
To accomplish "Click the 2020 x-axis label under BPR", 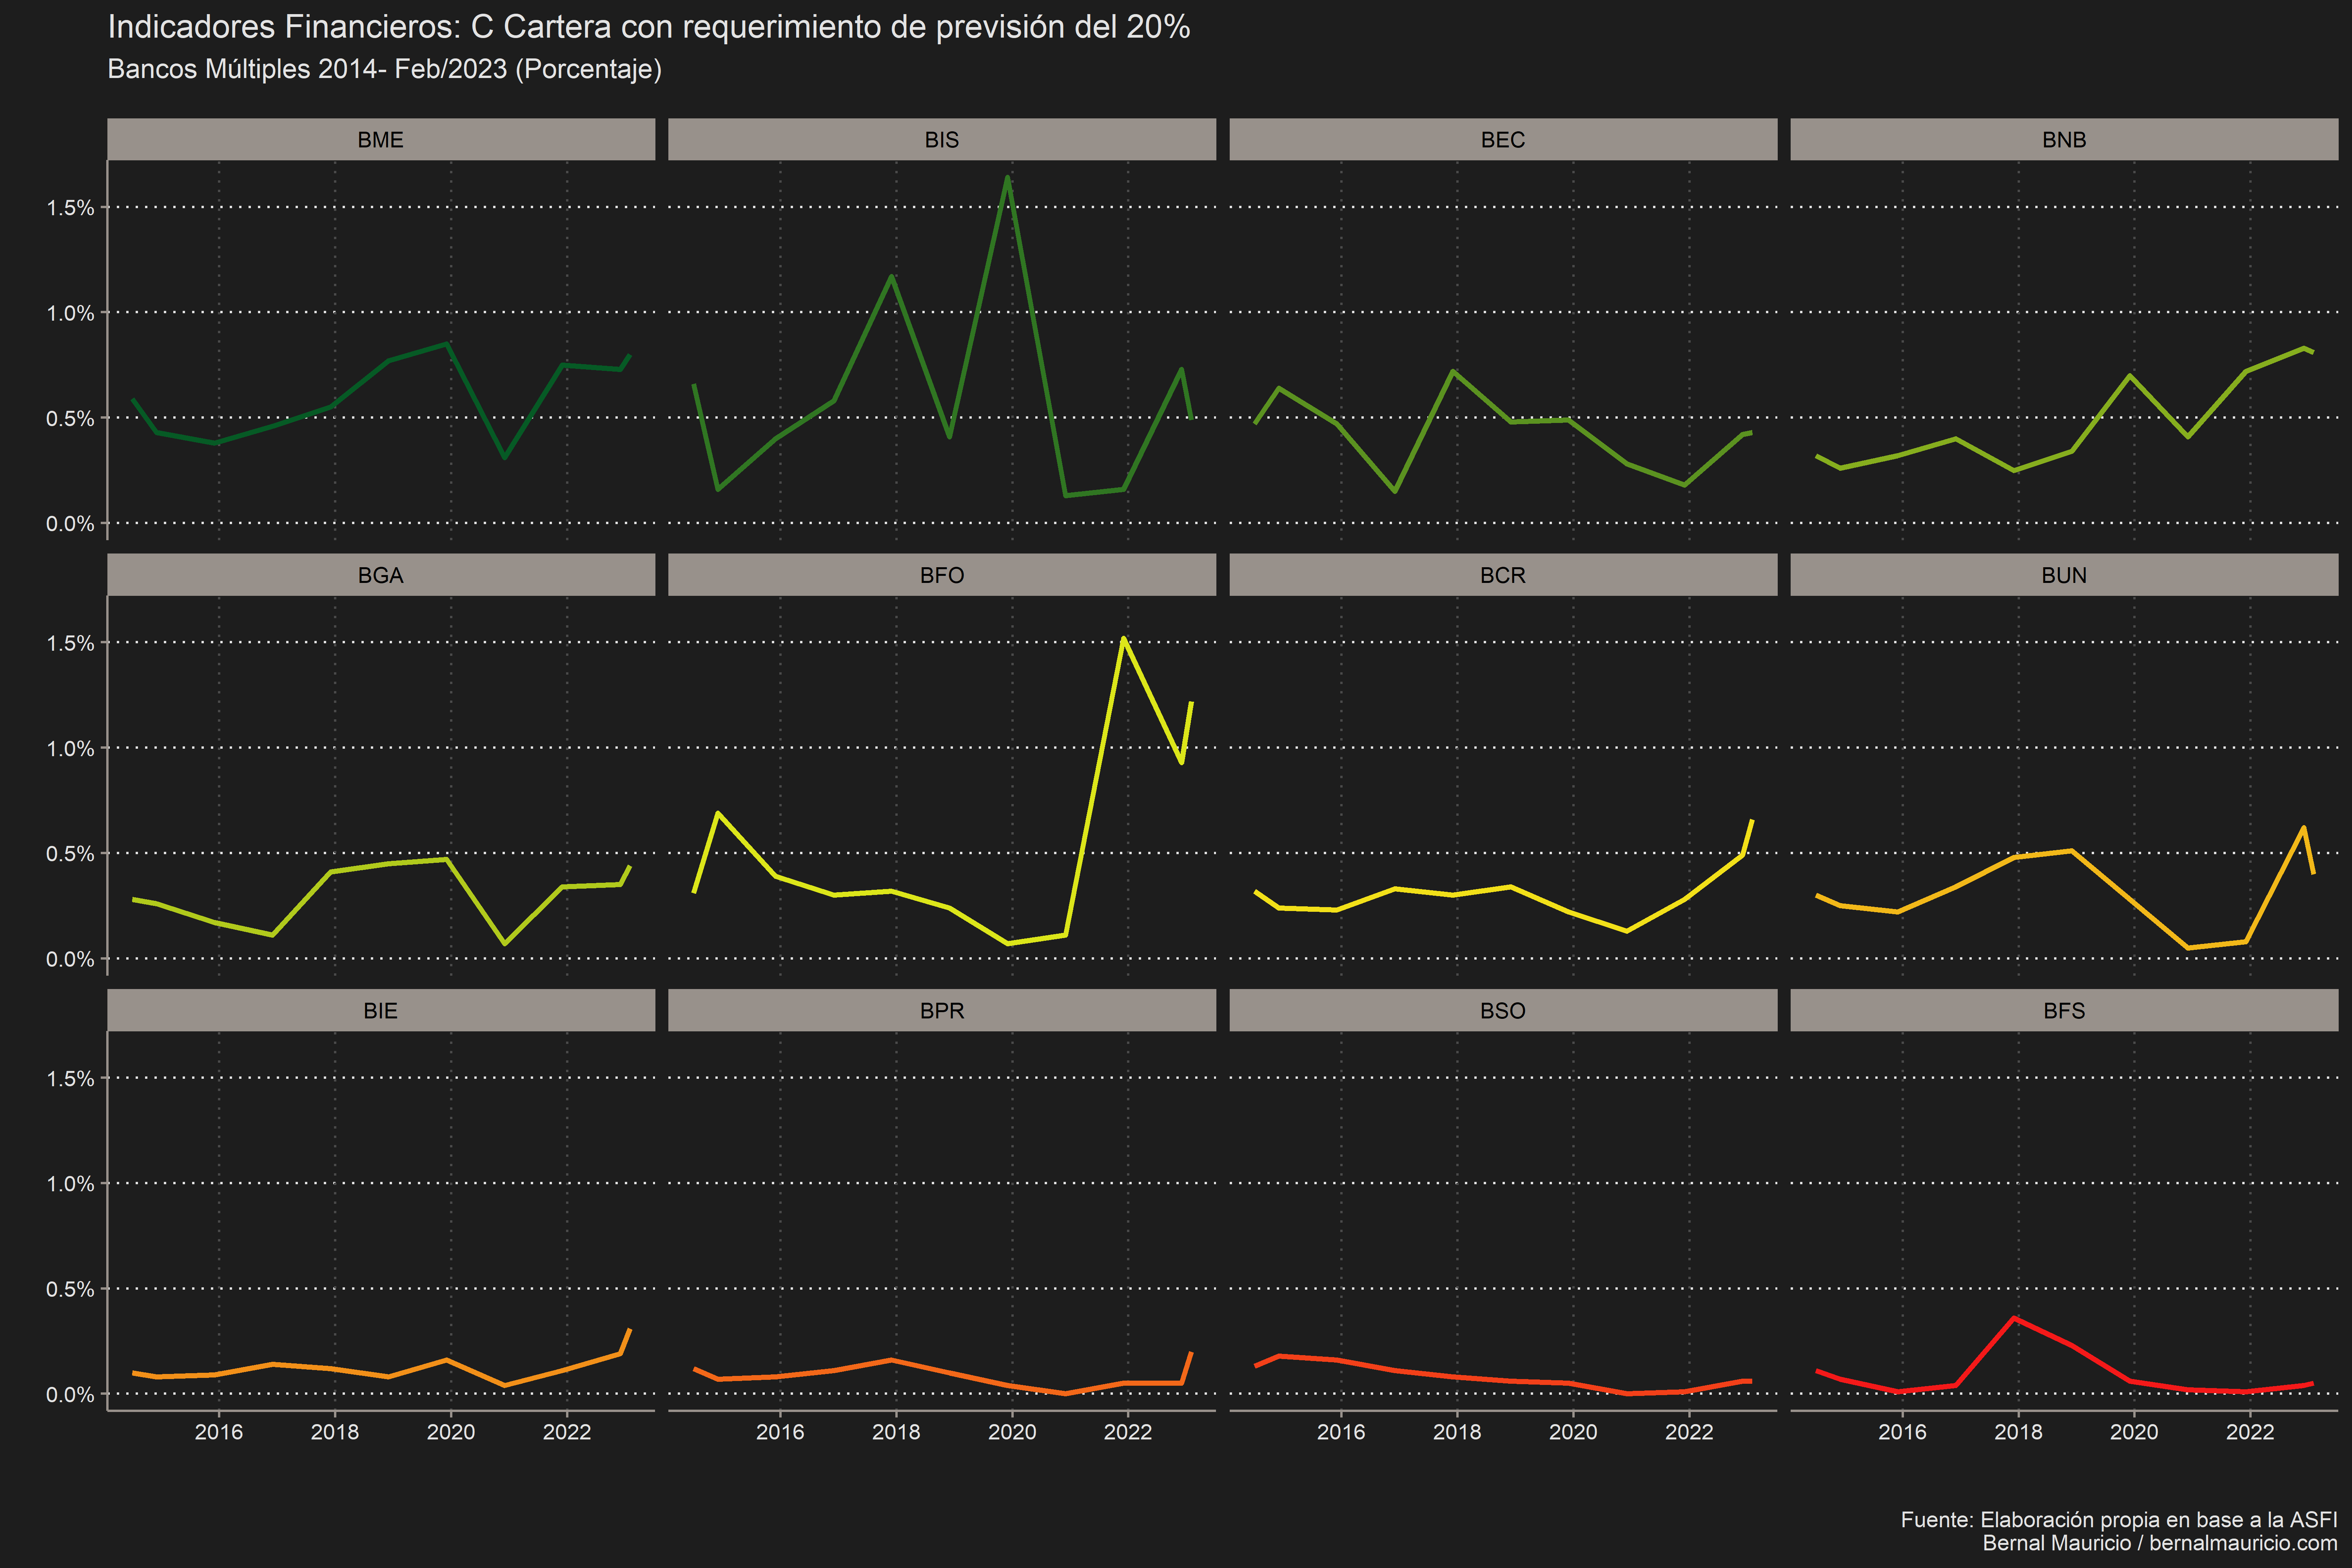I will (x=1012, y=1432).
